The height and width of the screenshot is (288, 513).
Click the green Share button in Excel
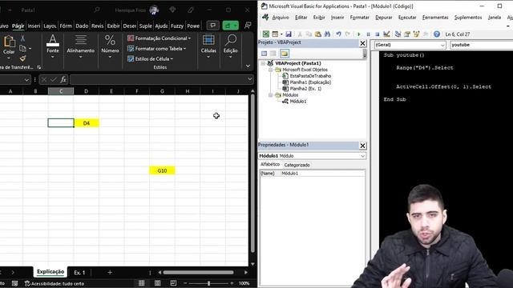(x=230, y=25)
